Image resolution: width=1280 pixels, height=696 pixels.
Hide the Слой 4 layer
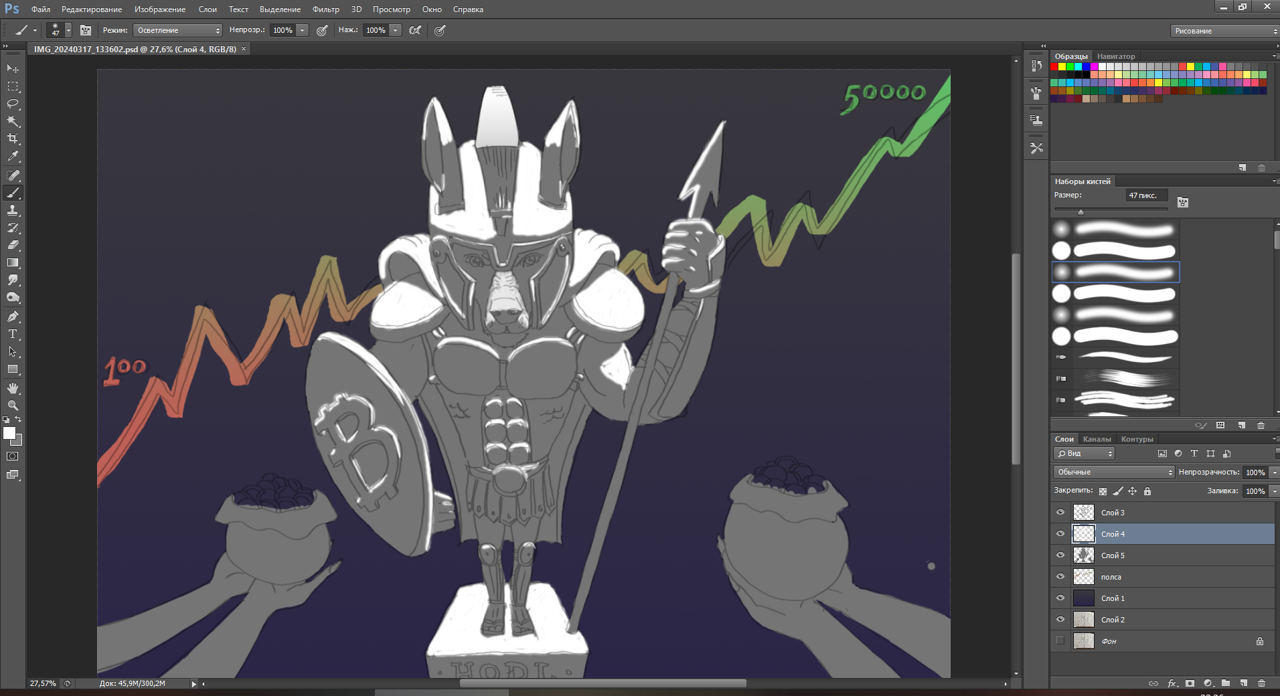pyautogui.click(x=1060, y=534)
